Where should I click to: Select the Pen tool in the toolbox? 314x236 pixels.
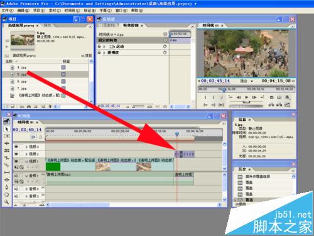(7, 187)
